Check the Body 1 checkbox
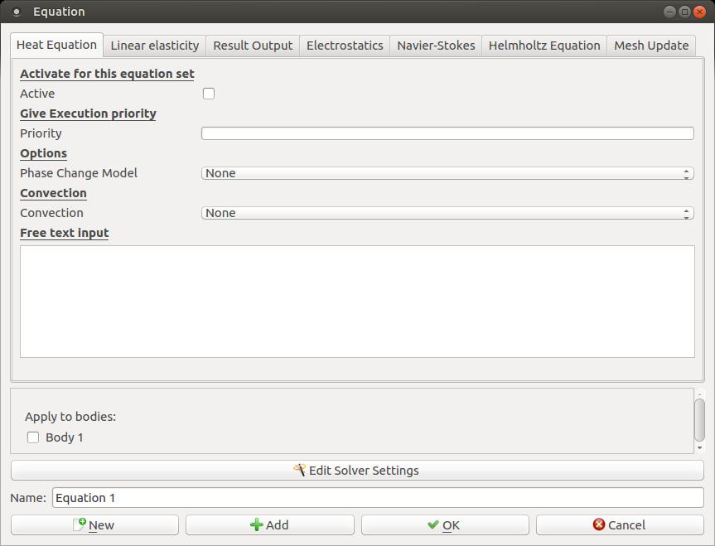 pyautogui.click(x=33, y=437)
